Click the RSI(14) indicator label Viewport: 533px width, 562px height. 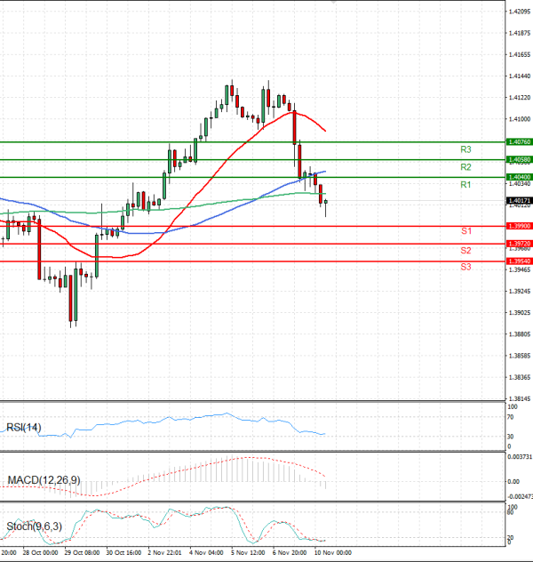point(25,429)
